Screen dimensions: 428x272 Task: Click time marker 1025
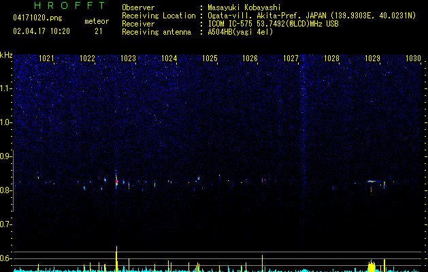(x=210, y=58)
